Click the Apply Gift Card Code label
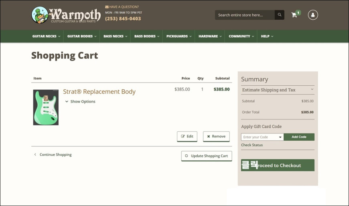The image size is (349, 206). [x=261, y=127]
